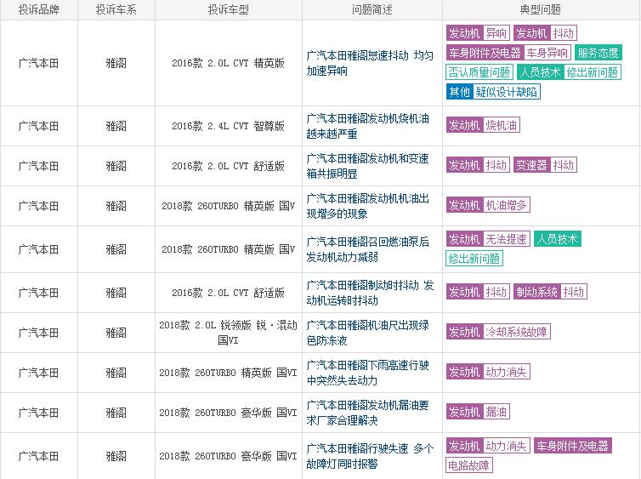
Task: Select the 发动机 冷却系统故障 tag
Action: tap(498, 332)
